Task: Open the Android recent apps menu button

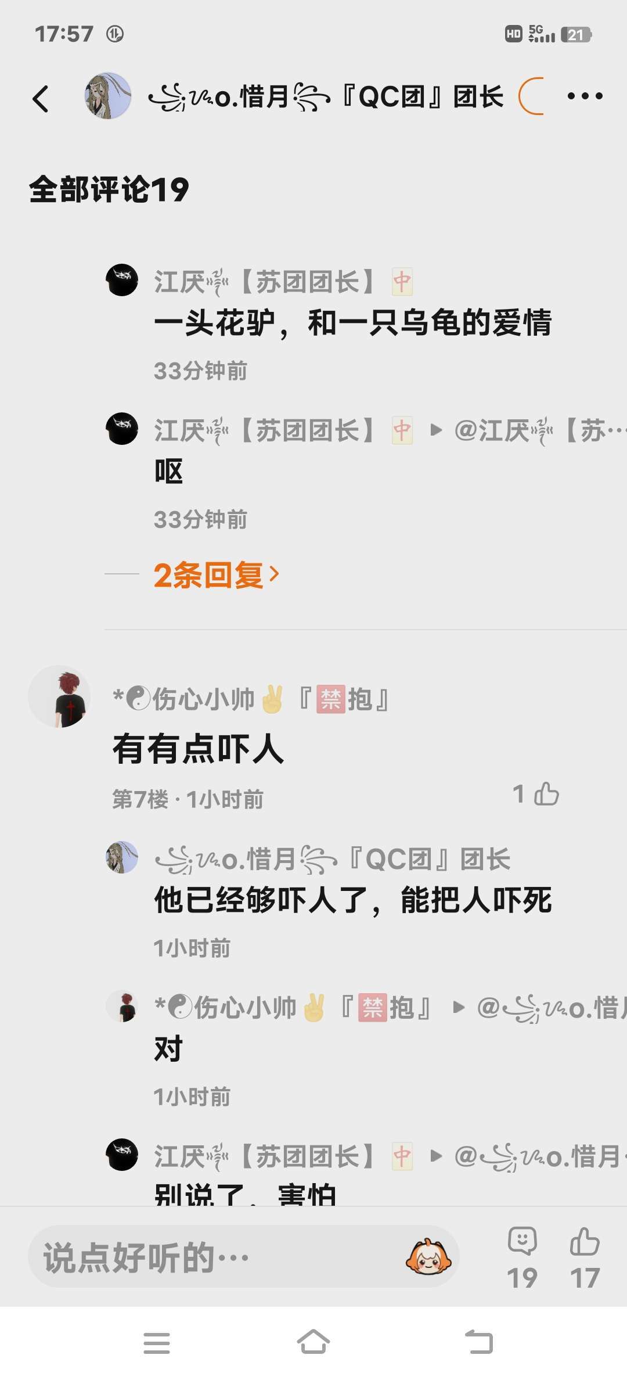Action: click(x=157, y=1343)
